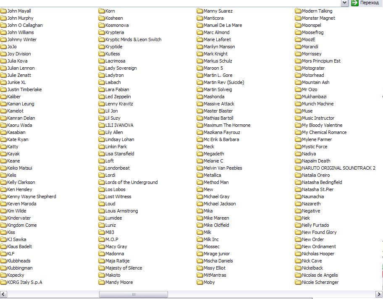Select the KORG Italy S.p.A folder icon
383x299 pixels.
click(x=3, y=282)
